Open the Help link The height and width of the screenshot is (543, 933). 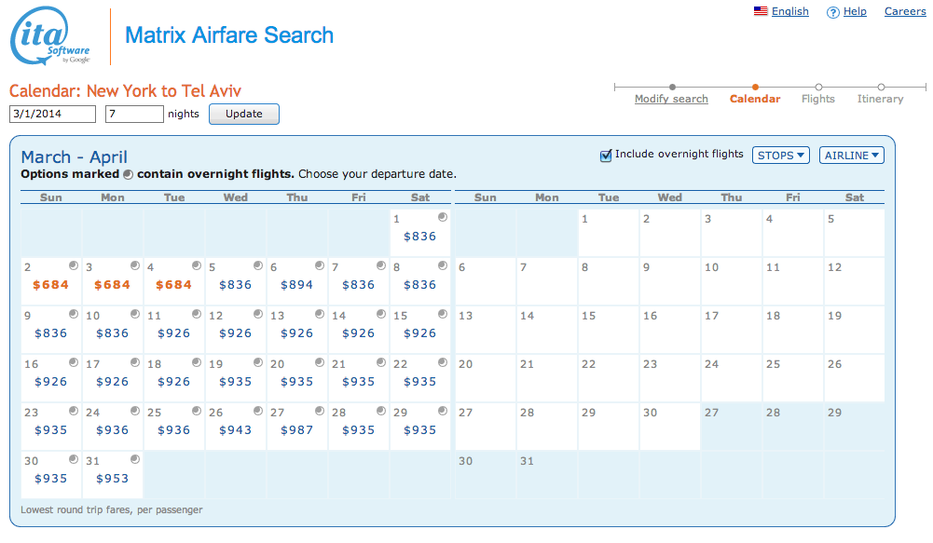pos(855,11)
